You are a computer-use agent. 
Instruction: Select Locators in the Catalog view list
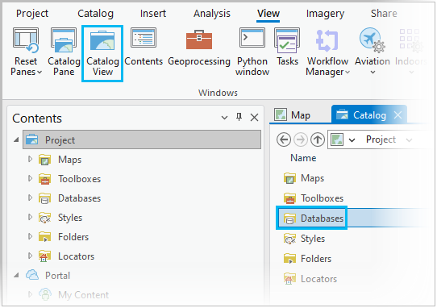tap(310, 279)
